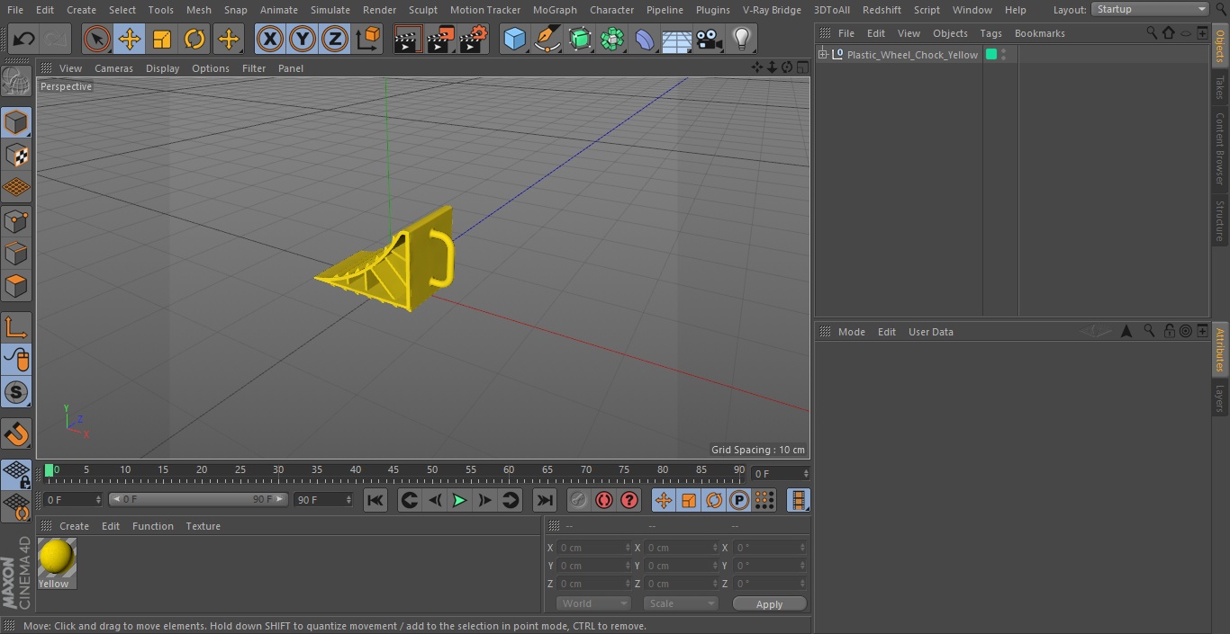Open the material Texture menu
Screen dimensions: 1230x634
[x=203, y=526]
